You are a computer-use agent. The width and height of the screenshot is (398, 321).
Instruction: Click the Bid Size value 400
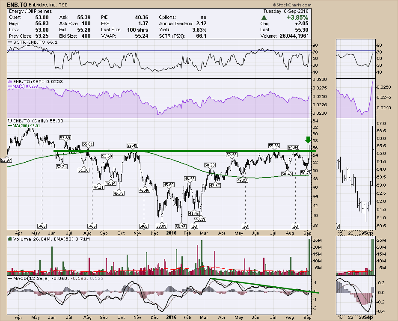click(x=86, y=36)
